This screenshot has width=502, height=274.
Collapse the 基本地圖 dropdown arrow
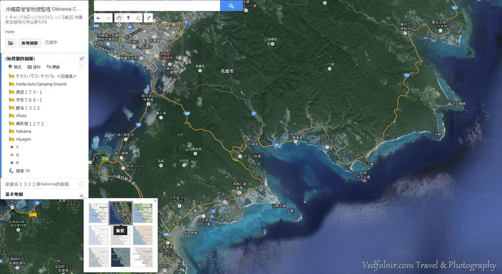tap(81, 196)
